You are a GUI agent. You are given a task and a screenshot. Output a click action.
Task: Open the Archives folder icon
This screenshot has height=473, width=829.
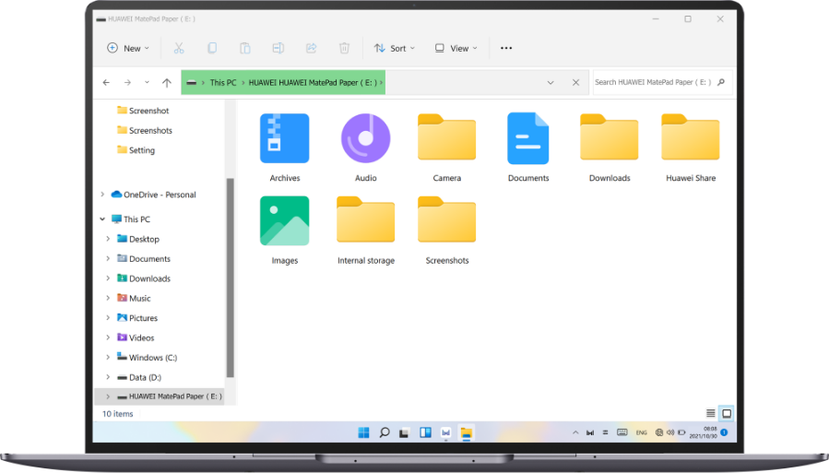pyautogui.click(x=284, y=139)
